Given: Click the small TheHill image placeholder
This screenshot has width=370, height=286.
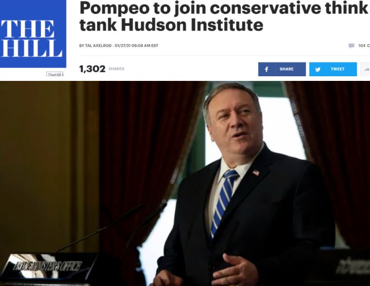Looking at the screenshot, I should coord(55,74).
